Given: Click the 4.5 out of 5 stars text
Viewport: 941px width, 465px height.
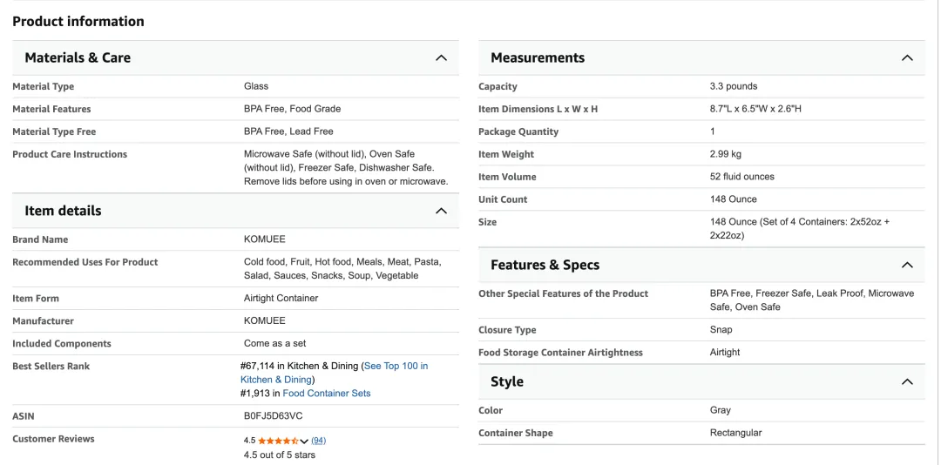Looking at the screenshot, I should (280, 455).
